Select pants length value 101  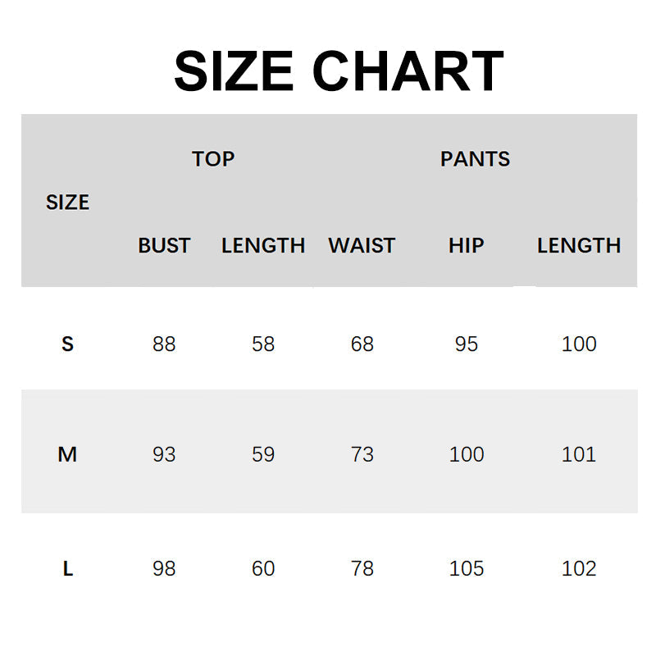[x=579, y=454]
